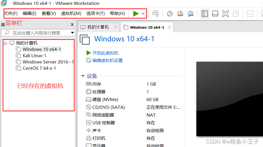Click the VMware Workstation title bar icon
The width and height of the screenshot is (263, 147).
click(x=4, y=3)
